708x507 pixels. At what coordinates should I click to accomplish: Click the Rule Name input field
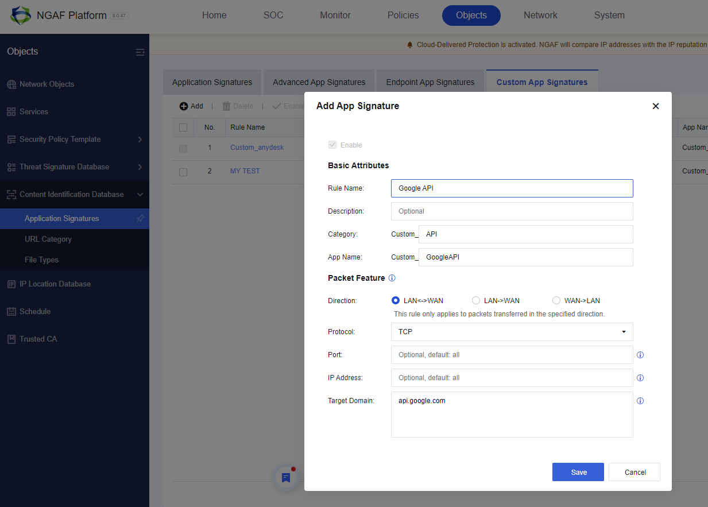click(x=512, y=188)
